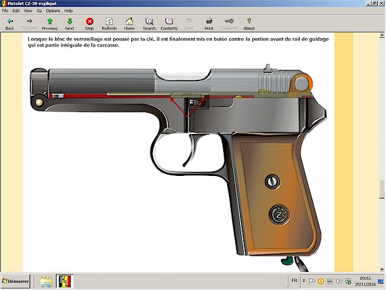
Task: Click the Démarrer start button
Action: tap(15, 282)
